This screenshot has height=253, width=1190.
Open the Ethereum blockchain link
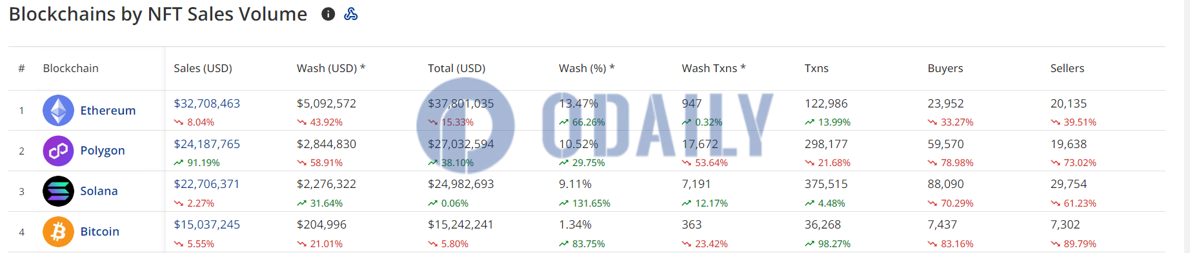[x=108, y=111]
